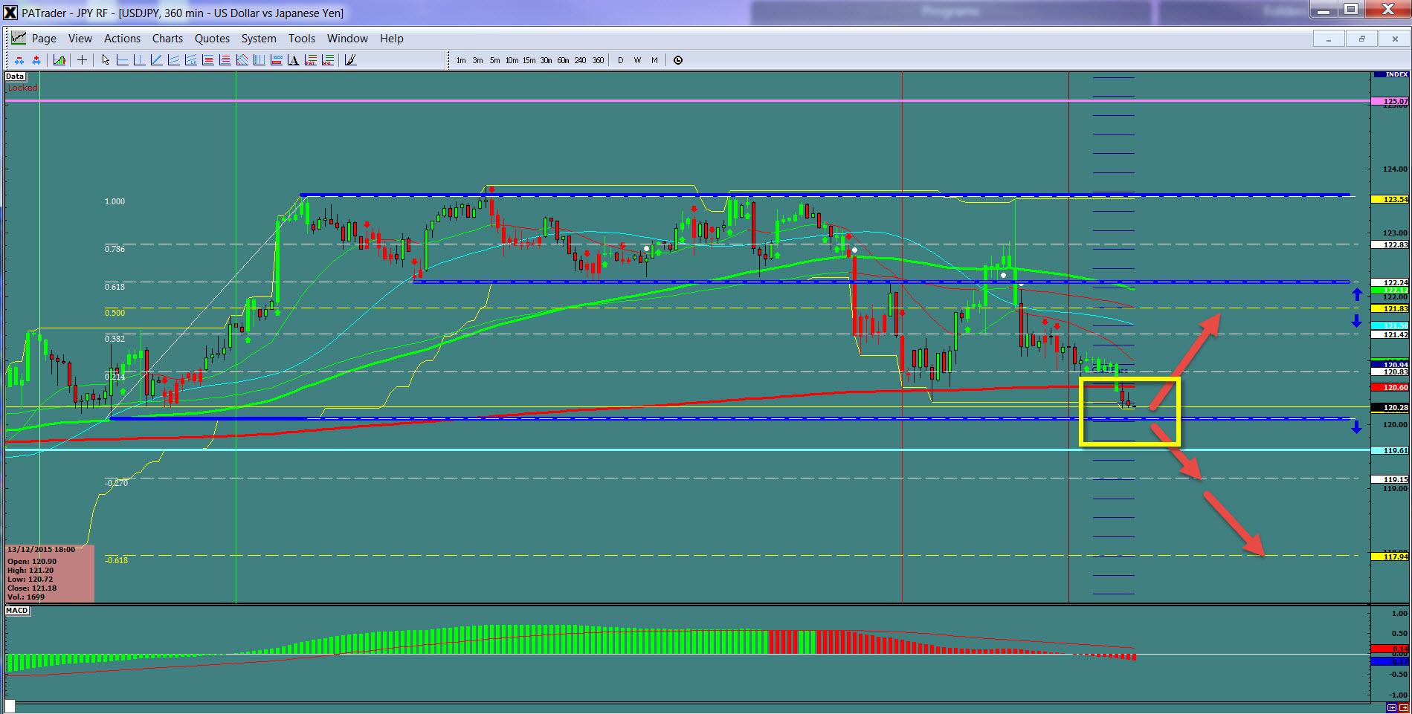Click the chart icon beside Page menu
Screen dimensions: 1412x714
pyautogui.click(x=18, y=38)
